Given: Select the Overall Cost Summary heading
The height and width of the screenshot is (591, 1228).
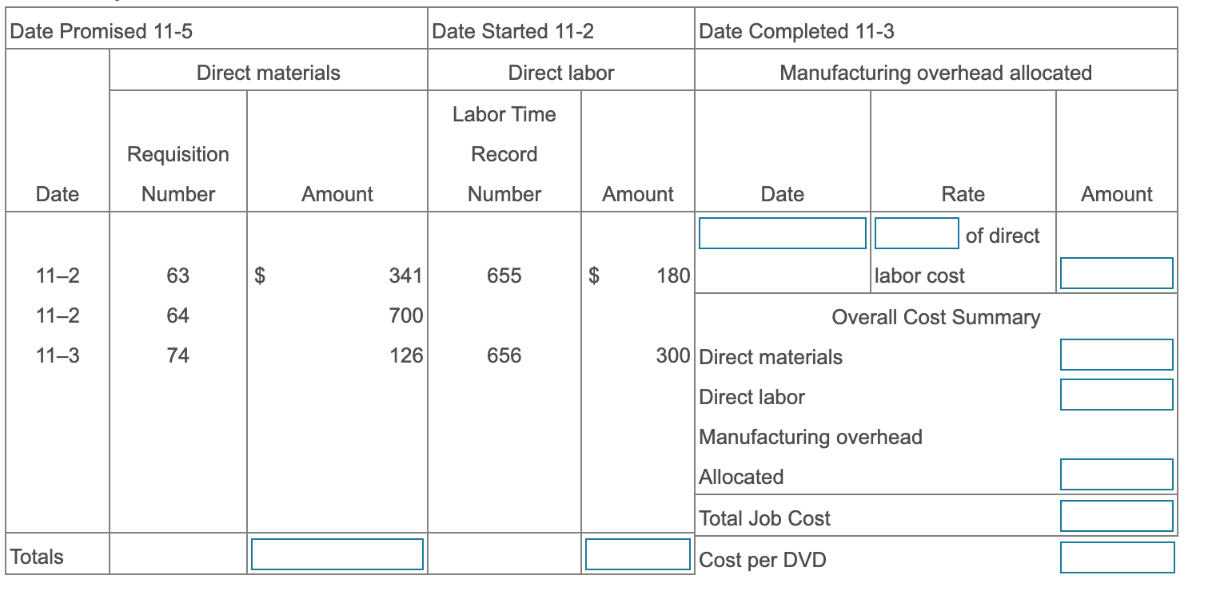Looking at the screenshot, I should 935,316.
